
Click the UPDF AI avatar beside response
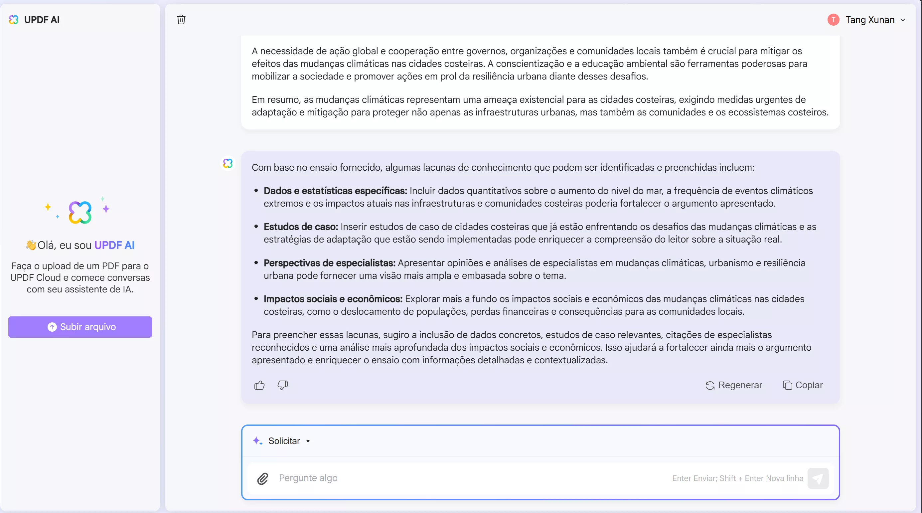pyautogui.click(x=228, y=164)
